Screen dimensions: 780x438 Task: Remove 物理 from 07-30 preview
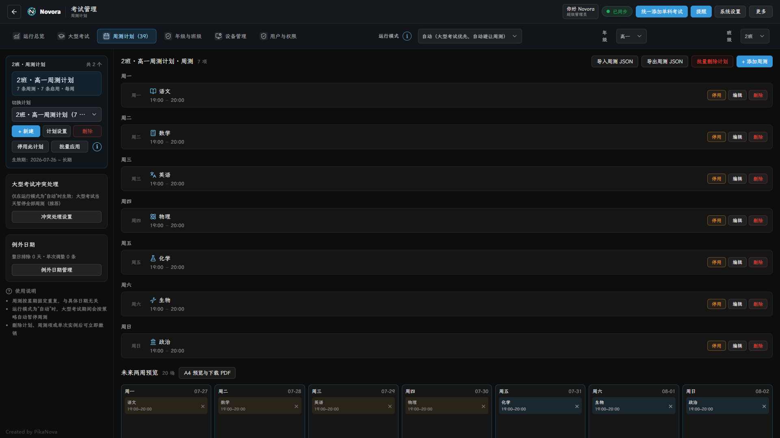point(483,406)
